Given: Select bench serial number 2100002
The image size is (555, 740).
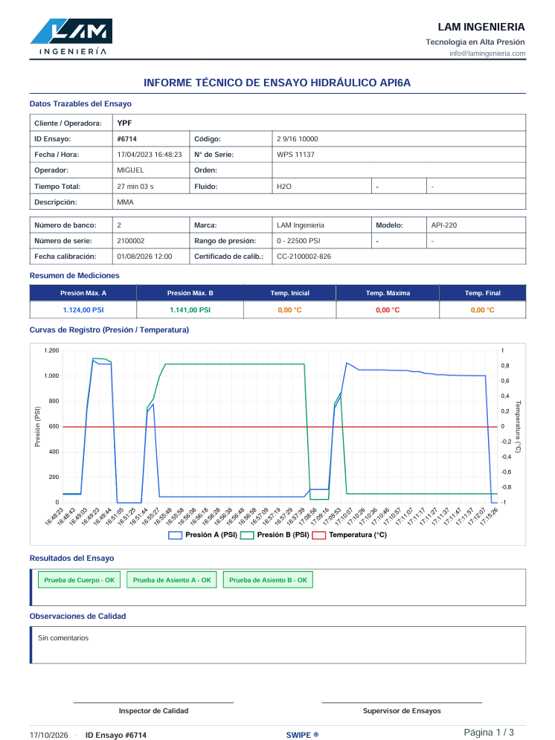Looking at the screenshot, I should point(131,241).
